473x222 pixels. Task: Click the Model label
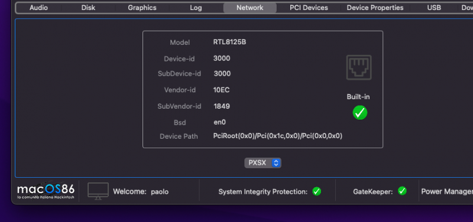tap(180, 43)
